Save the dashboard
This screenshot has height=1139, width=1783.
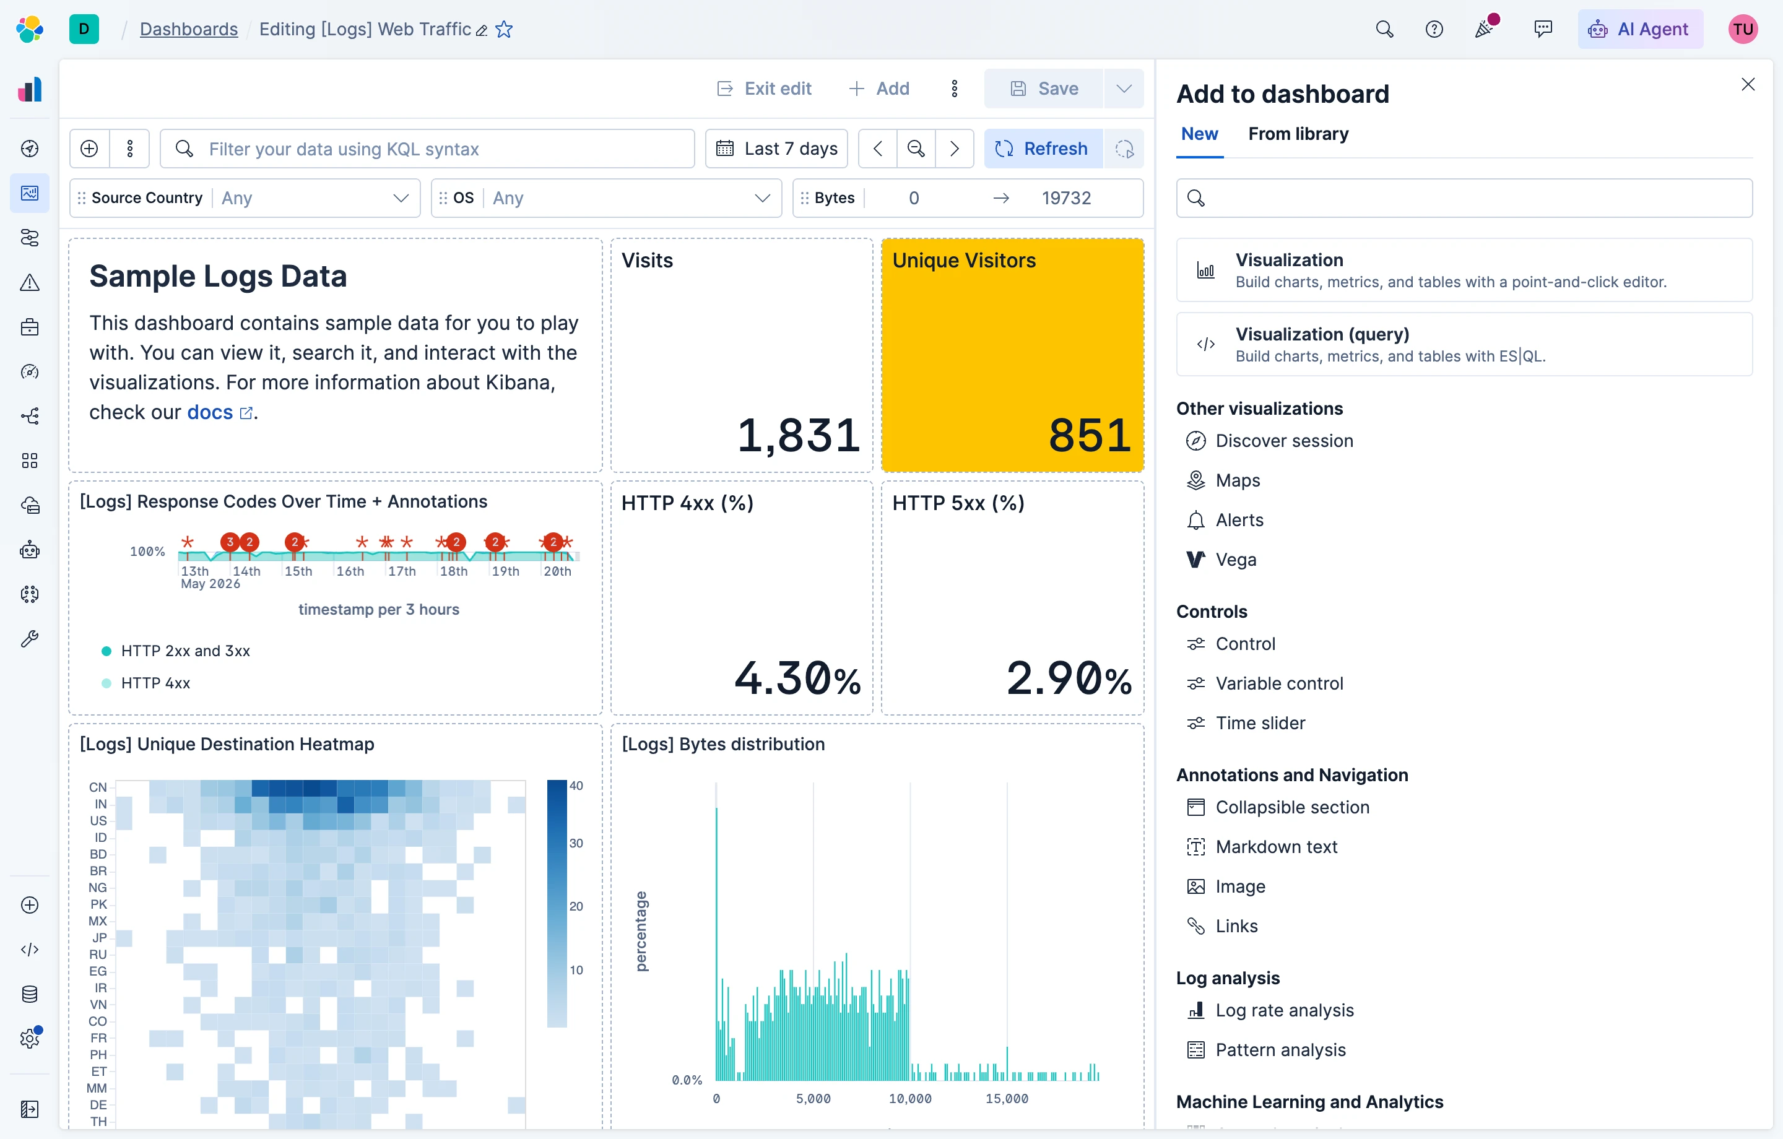(x=1044, y=89)
